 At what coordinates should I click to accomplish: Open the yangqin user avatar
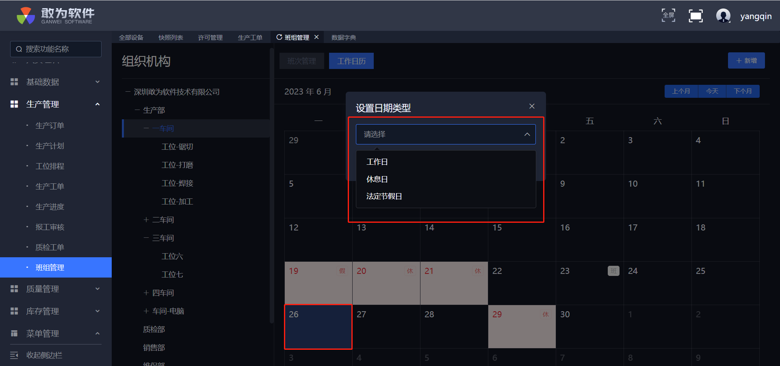tap(723, 16)
